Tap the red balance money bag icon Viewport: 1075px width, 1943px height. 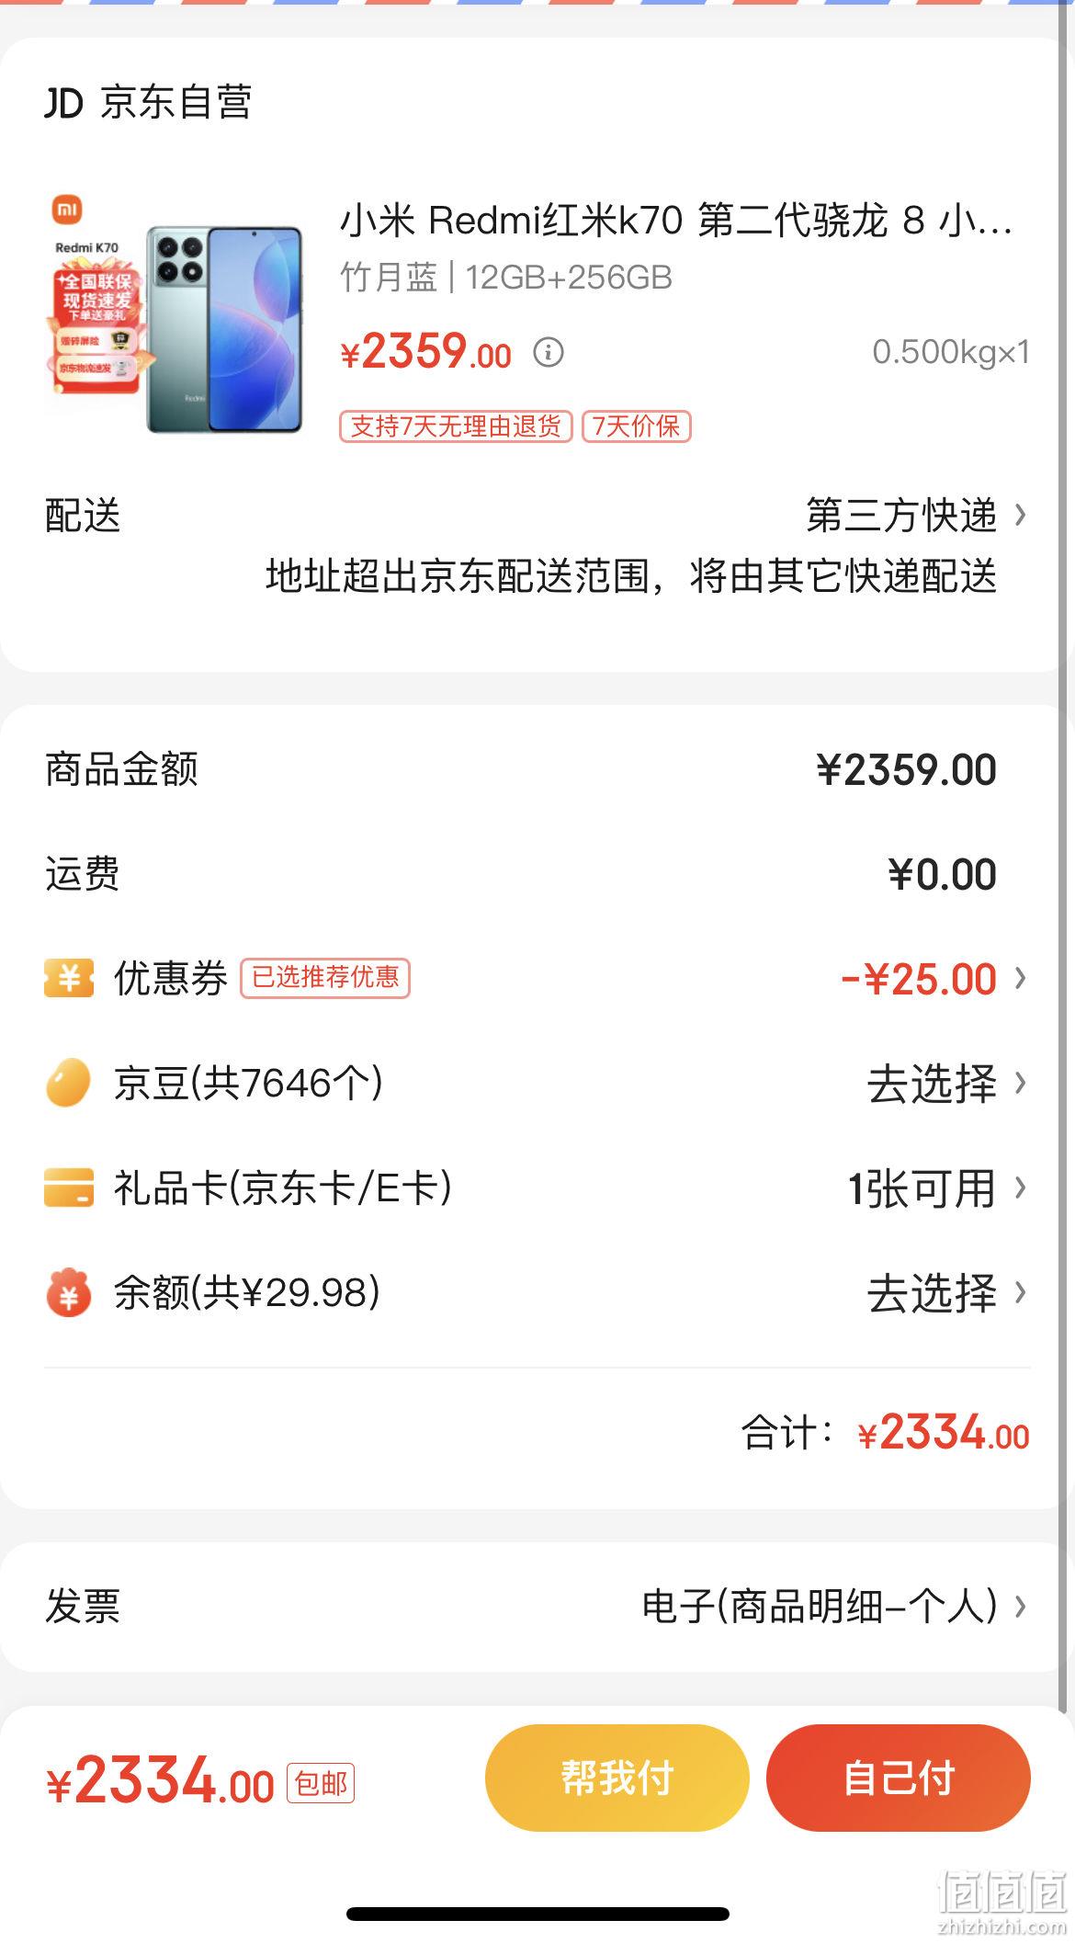(x=69, y=1293)
